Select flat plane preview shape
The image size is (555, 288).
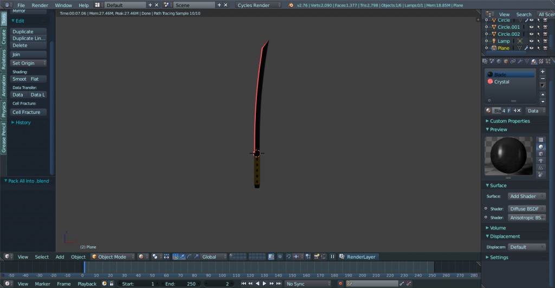(541, 139)
